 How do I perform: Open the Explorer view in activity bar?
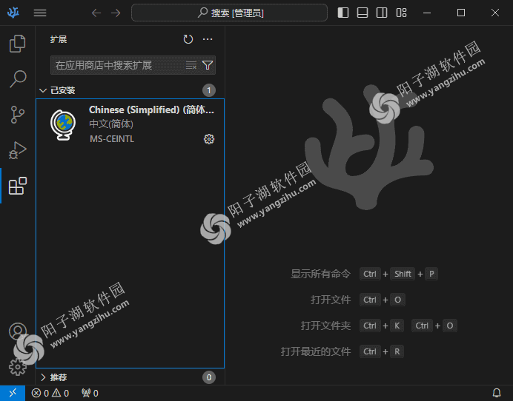pos(17,44)
